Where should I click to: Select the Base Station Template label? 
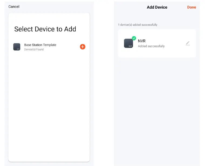point(40,45)
